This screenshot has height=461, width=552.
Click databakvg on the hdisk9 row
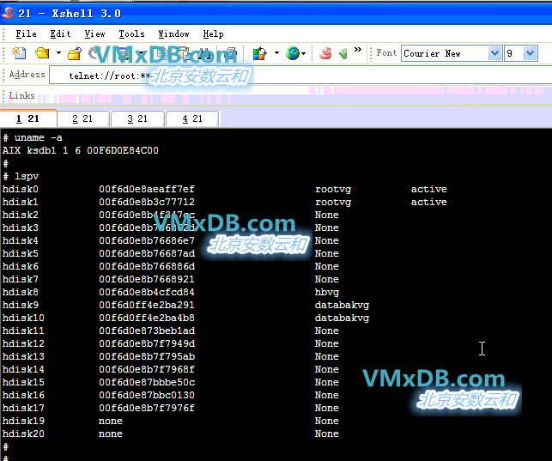click(x=342, y=305)
